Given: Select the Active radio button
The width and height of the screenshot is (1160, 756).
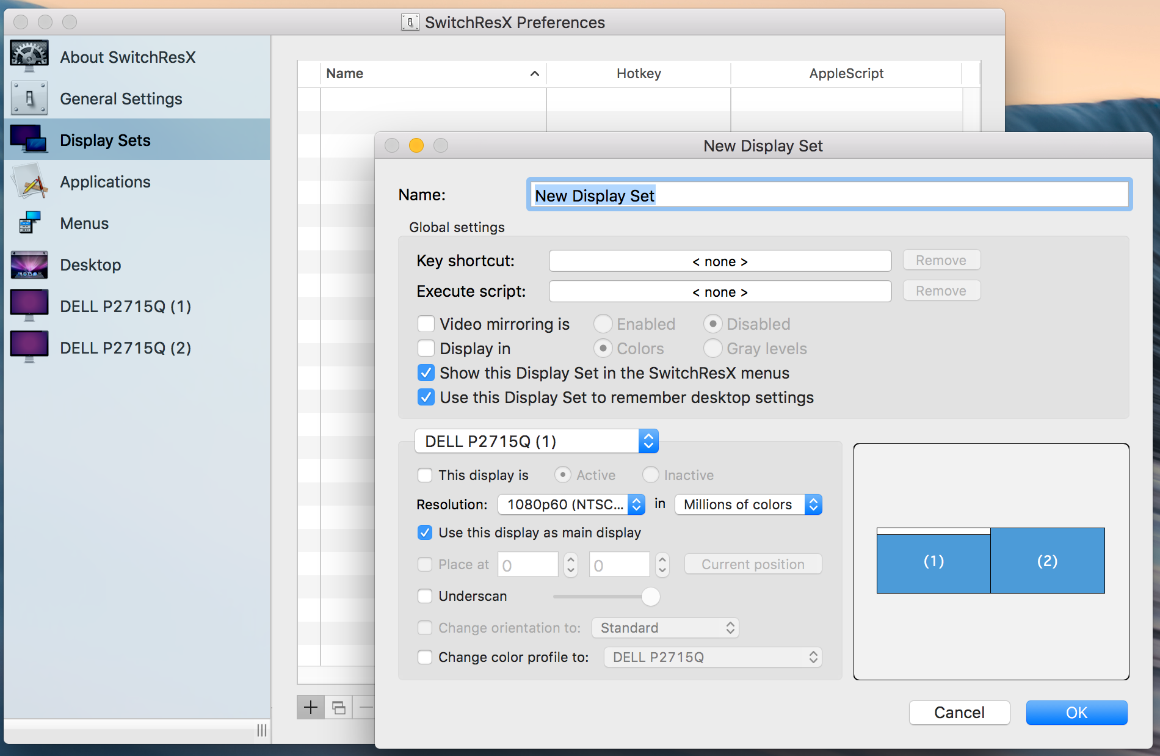Looking at the screenshot, I should click(x=563, y=474).
